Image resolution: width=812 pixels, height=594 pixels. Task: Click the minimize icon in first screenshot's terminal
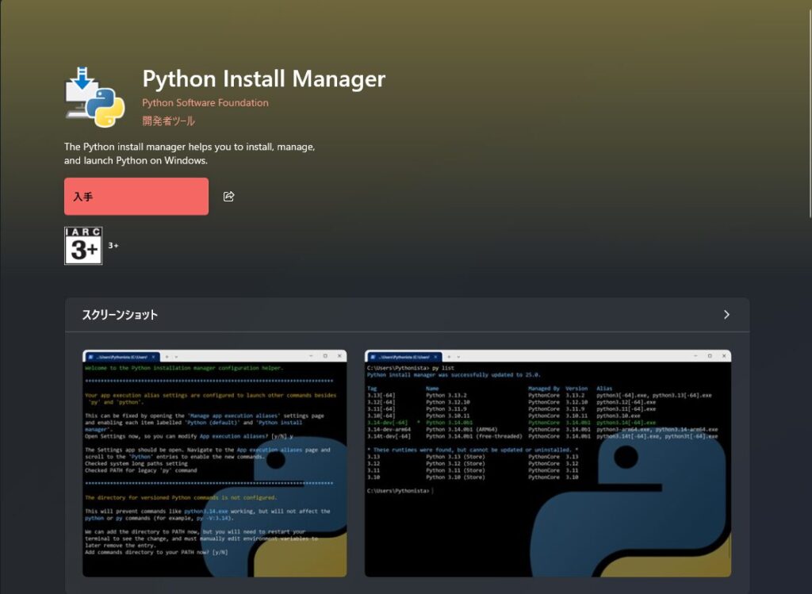click(x=310, y=355)
